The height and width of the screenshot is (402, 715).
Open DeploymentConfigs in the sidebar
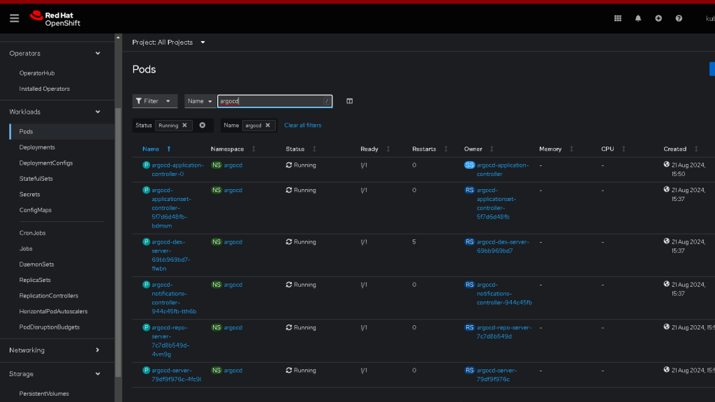[45, 163]
